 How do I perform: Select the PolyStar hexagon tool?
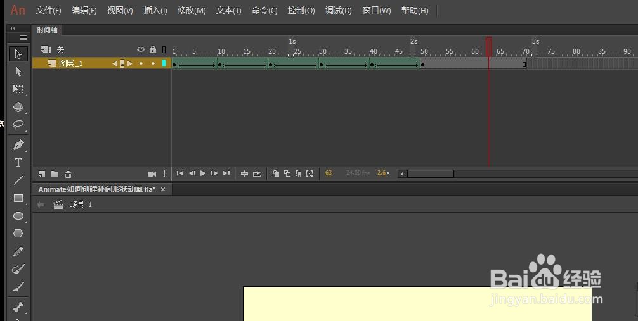18,234
